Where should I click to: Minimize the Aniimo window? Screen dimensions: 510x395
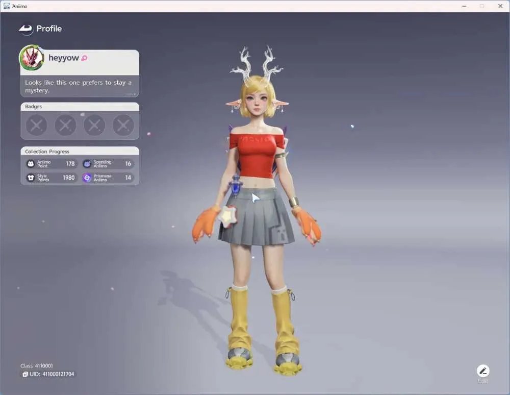coord(465,6)
